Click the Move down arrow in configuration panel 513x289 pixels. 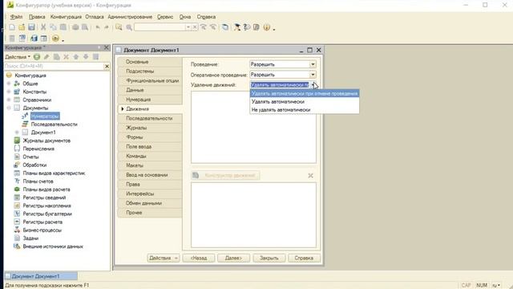pyautogui.click(x=86, y=57)
